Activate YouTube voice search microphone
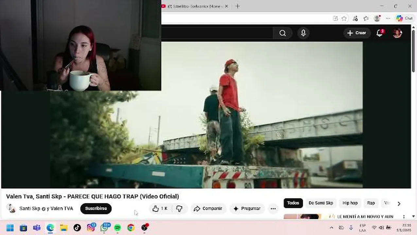This screenshot has height=235, width=417. point(303,33)
